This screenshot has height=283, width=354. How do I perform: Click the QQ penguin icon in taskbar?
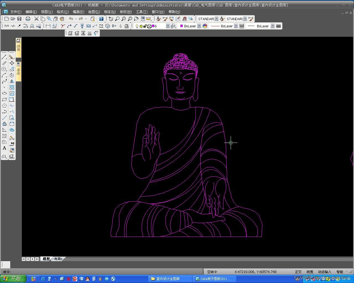click(x=87, y=279)
